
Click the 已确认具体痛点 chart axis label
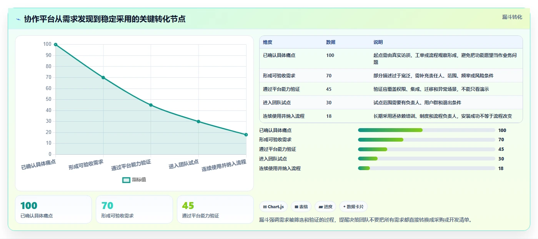[38, 164]
